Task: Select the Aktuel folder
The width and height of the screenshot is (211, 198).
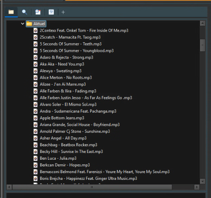Action: pos(36,24)
